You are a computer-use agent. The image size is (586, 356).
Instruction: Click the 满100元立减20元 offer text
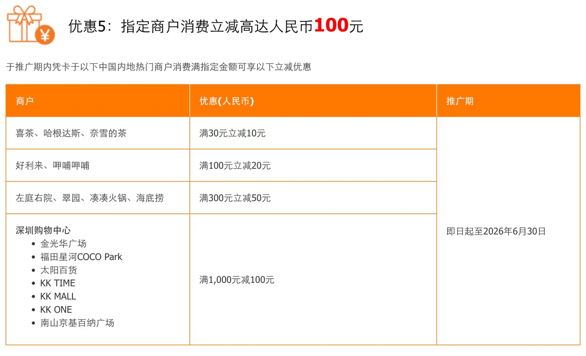(235, 166)
